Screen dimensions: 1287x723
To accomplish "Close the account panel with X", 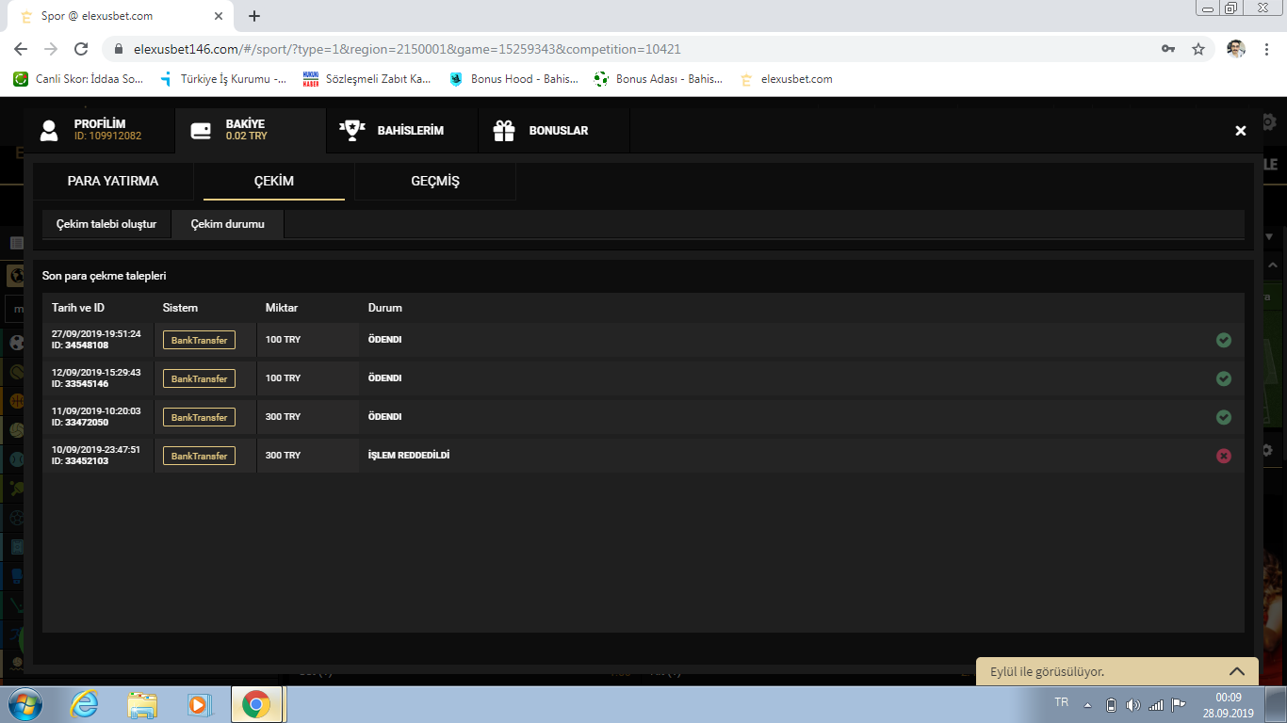I will pyautogui.click(x=1241, y=131).
